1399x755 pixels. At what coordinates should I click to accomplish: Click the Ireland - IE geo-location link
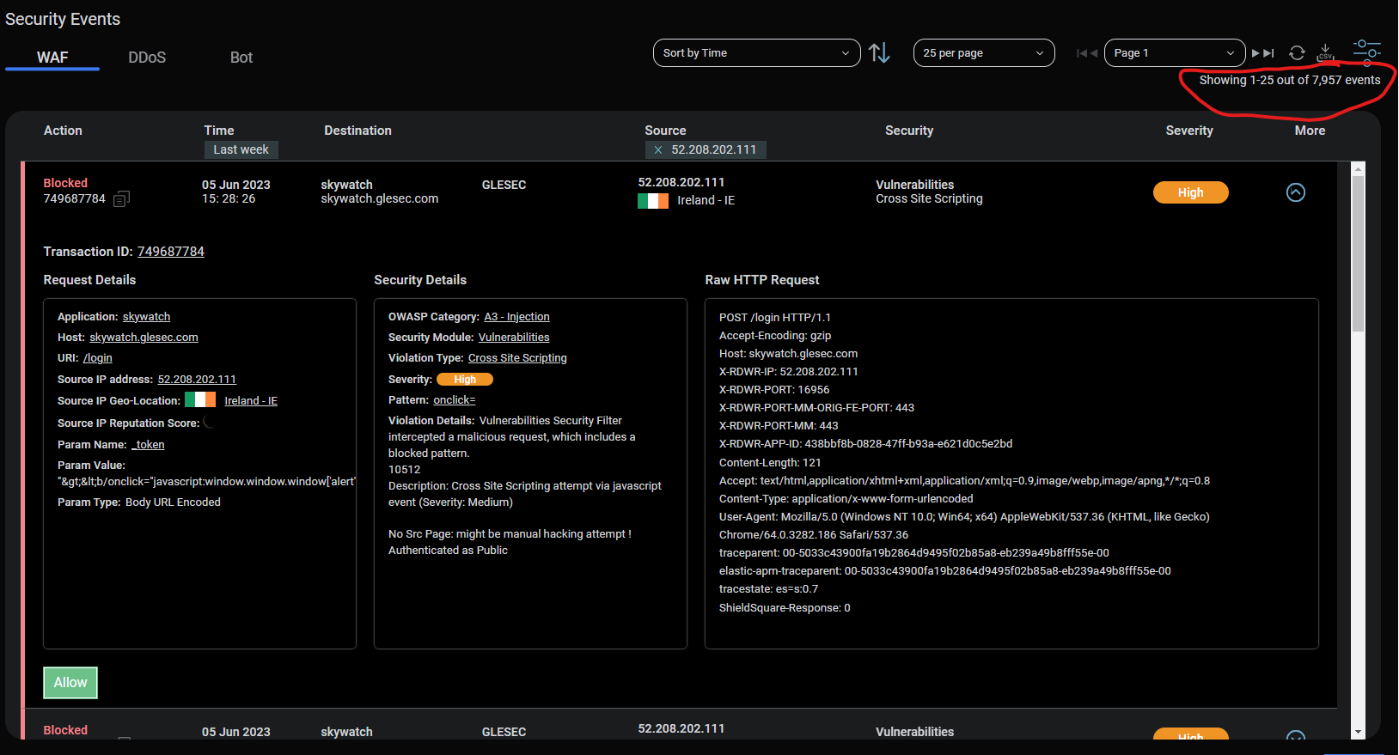251,401
